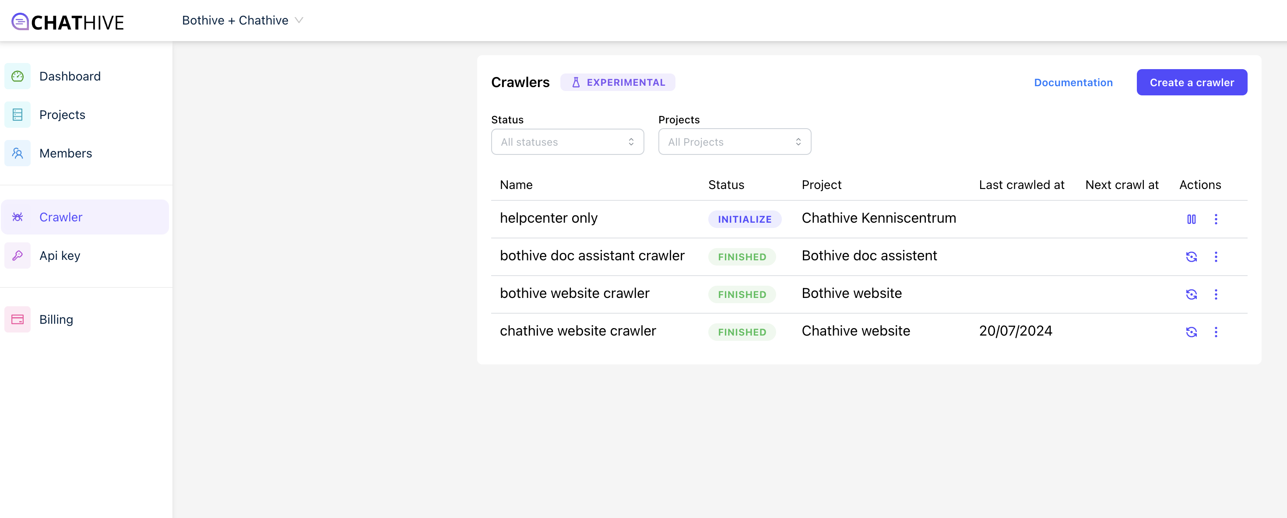Viewport: 1287px width, 518px height.
Task: Click the EXPERIMENTAL badge
Action: click(x=618, y=82)
